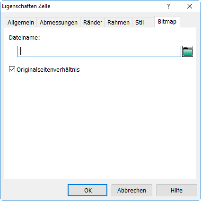Click the Eigenschaften Zelle title bar
The image size is (201, 201).
point(82,6)
